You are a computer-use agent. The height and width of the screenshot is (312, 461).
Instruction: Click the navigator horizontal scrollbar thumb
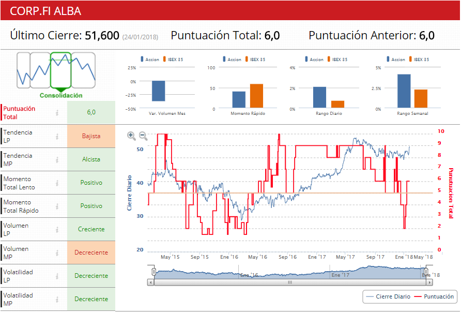click(290, 283)
